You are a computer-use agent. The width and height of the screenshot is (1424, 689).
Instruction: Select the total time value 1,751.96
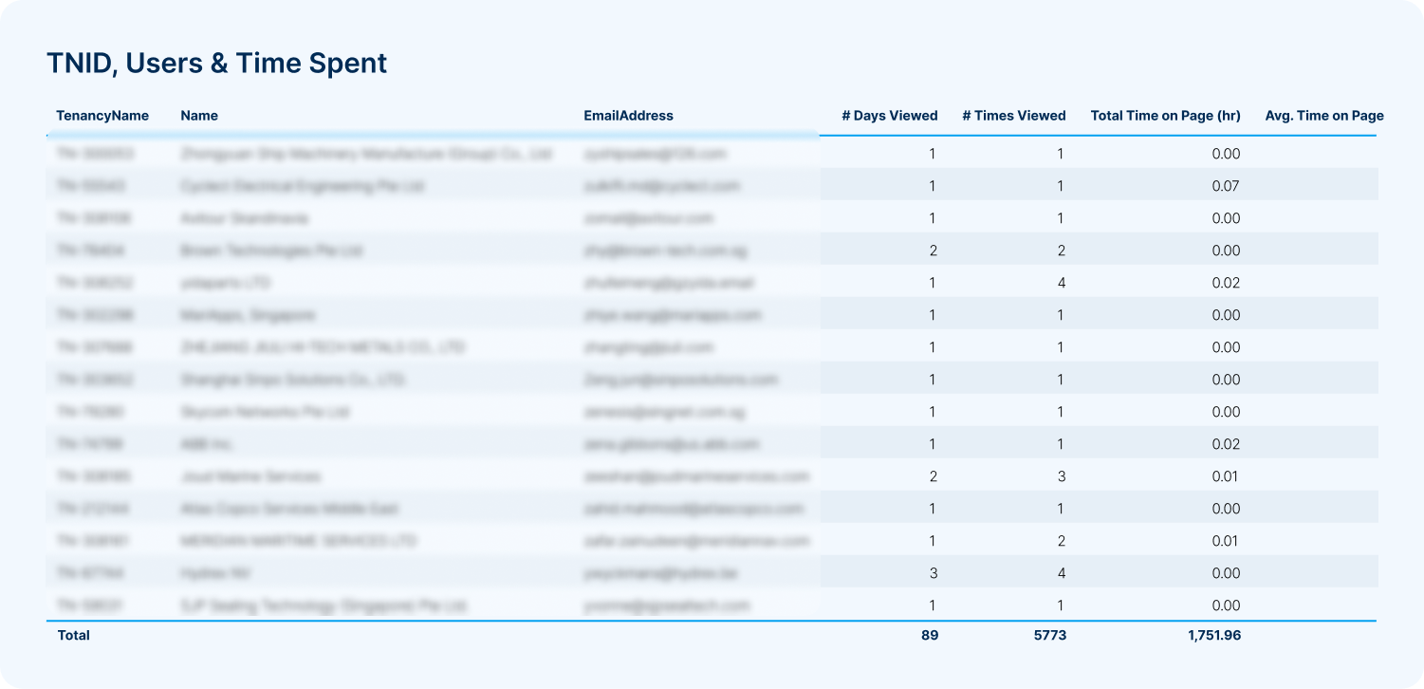click(x=1213, y=635)
